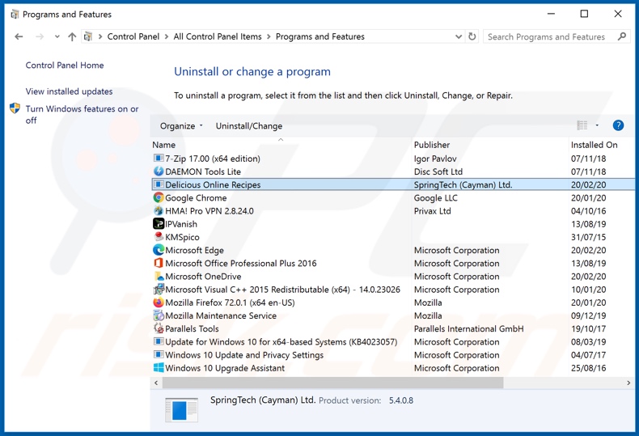639x436 pixels.
Task: Click the Microsoft Edge icon
Action: [x=158, y=250]
